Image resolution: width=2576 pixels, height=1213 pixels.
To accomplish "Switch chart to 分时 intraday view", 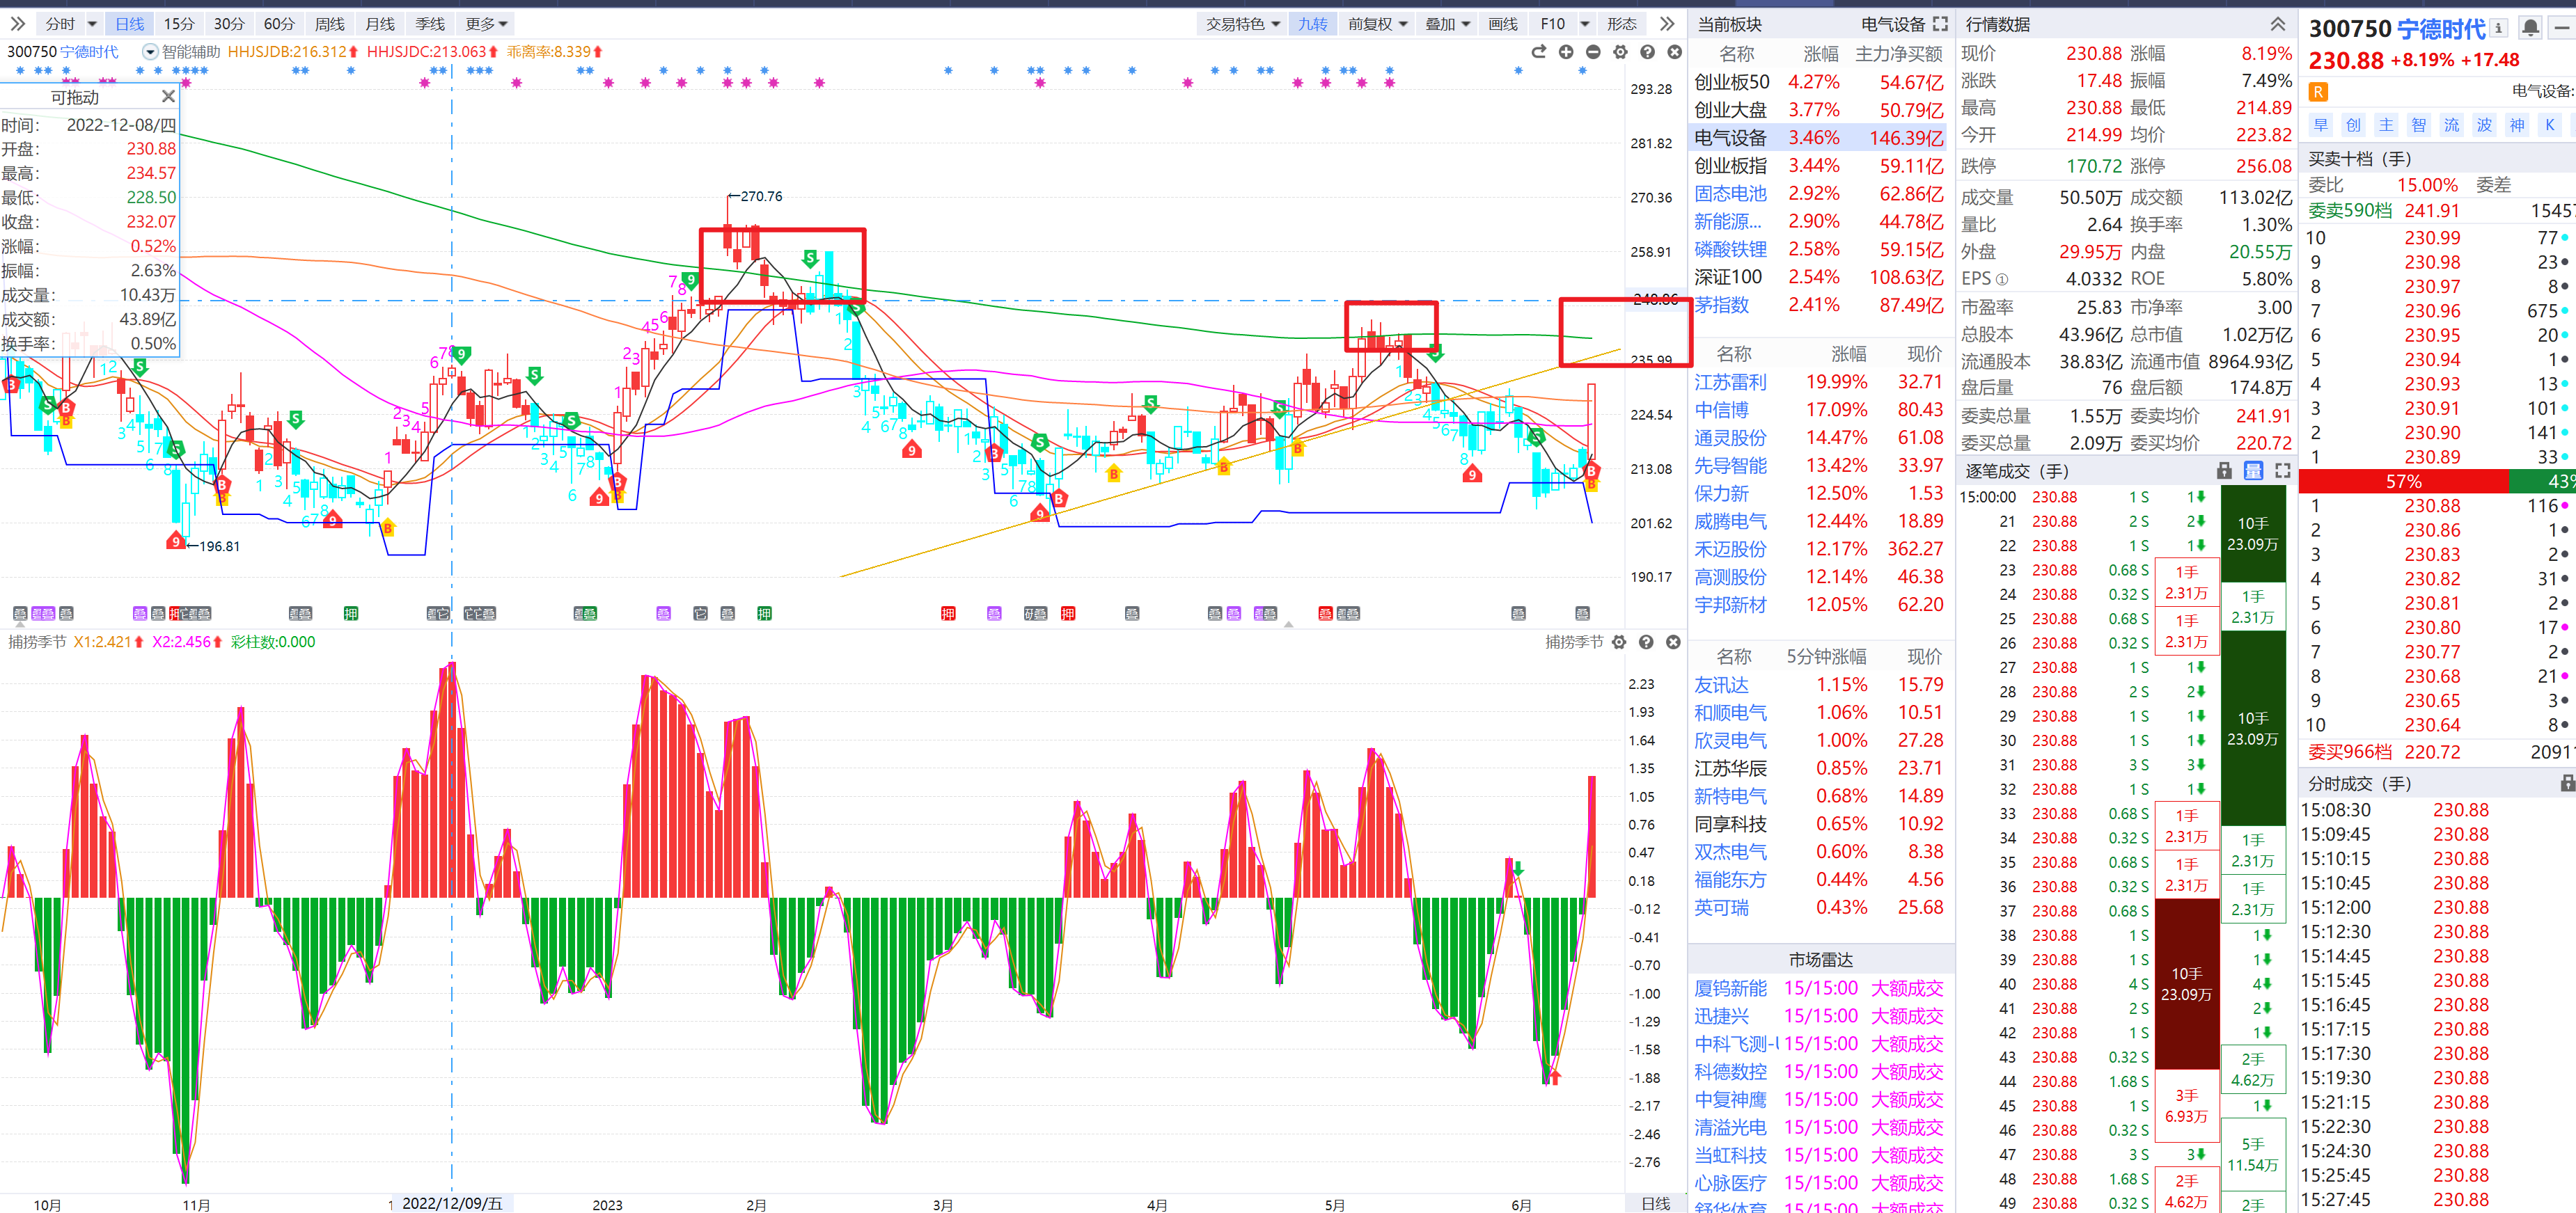I will (x=60, y=24).
